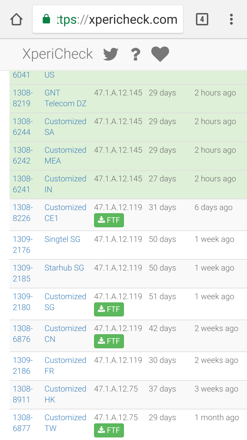Open the Starhub SG customization link
247x440 pixels.
click(x=64, y=268)
